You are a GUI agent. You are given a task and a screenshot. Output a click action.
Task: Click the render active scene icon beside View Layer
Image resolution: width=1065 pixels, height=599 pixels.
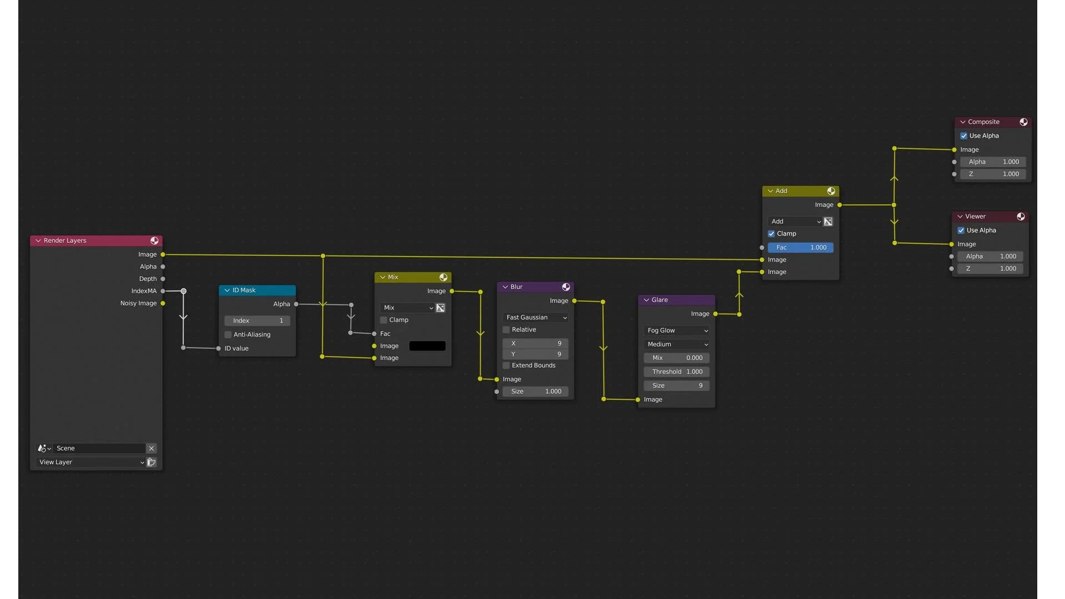point(151,462)
